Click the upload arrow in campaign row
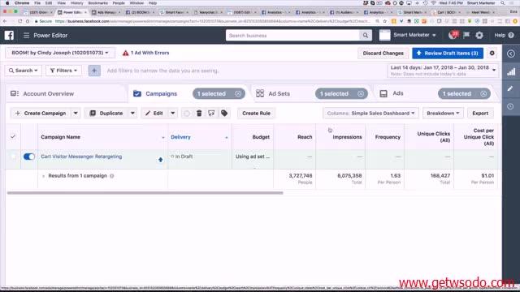Image resolution: width=520 pixels, height=292 pixels. 161,160
